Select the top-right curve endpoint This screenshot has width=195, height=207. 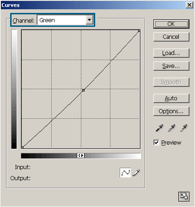coord(139,31)
